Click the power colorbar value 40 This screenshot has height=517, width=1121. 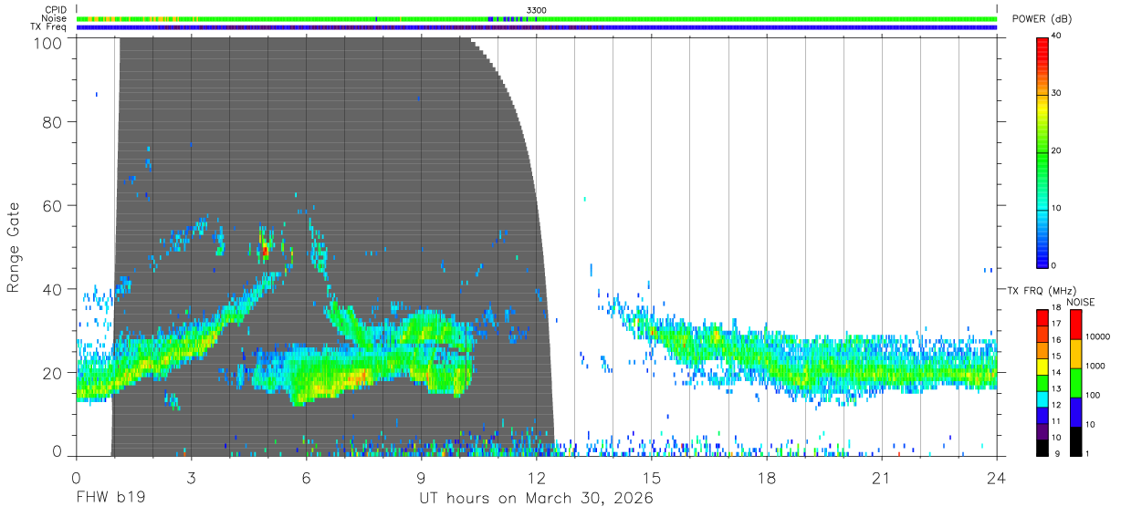pos(1057,36)
